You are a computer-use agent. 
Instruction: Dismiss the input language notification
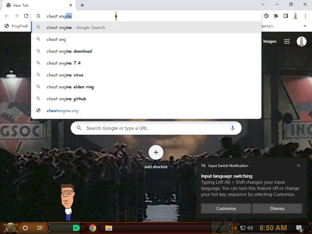277,208
